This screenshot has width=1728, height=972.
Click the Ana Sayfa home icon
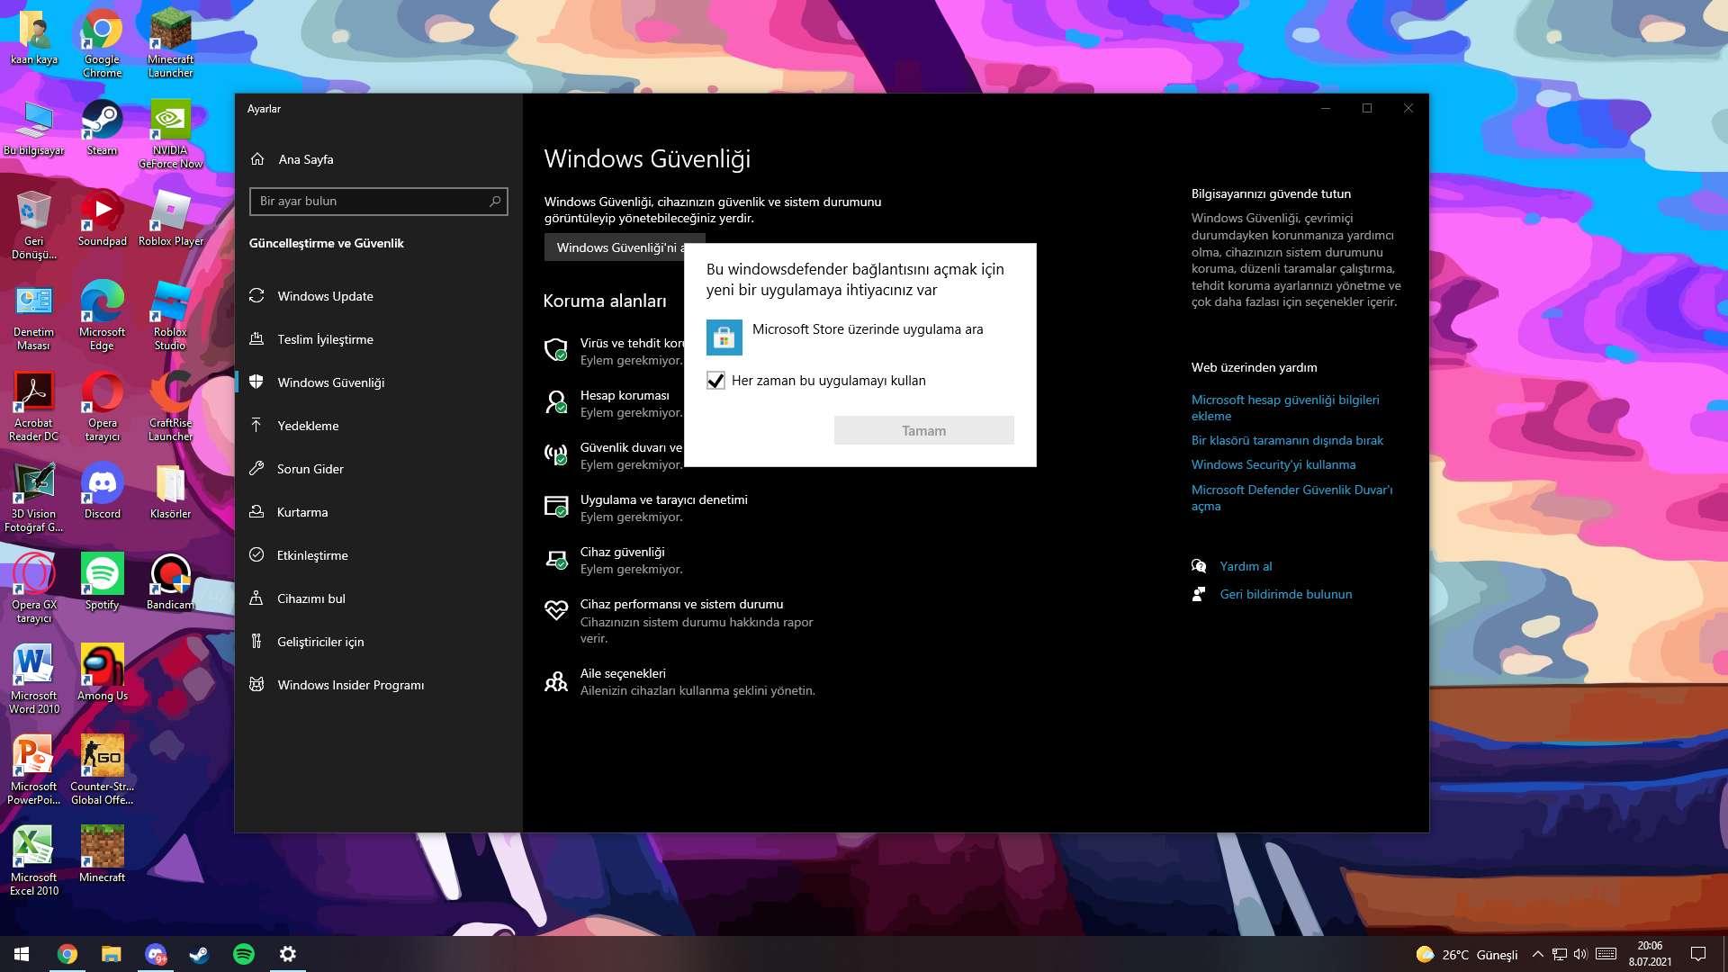click(x=257, y=159)
